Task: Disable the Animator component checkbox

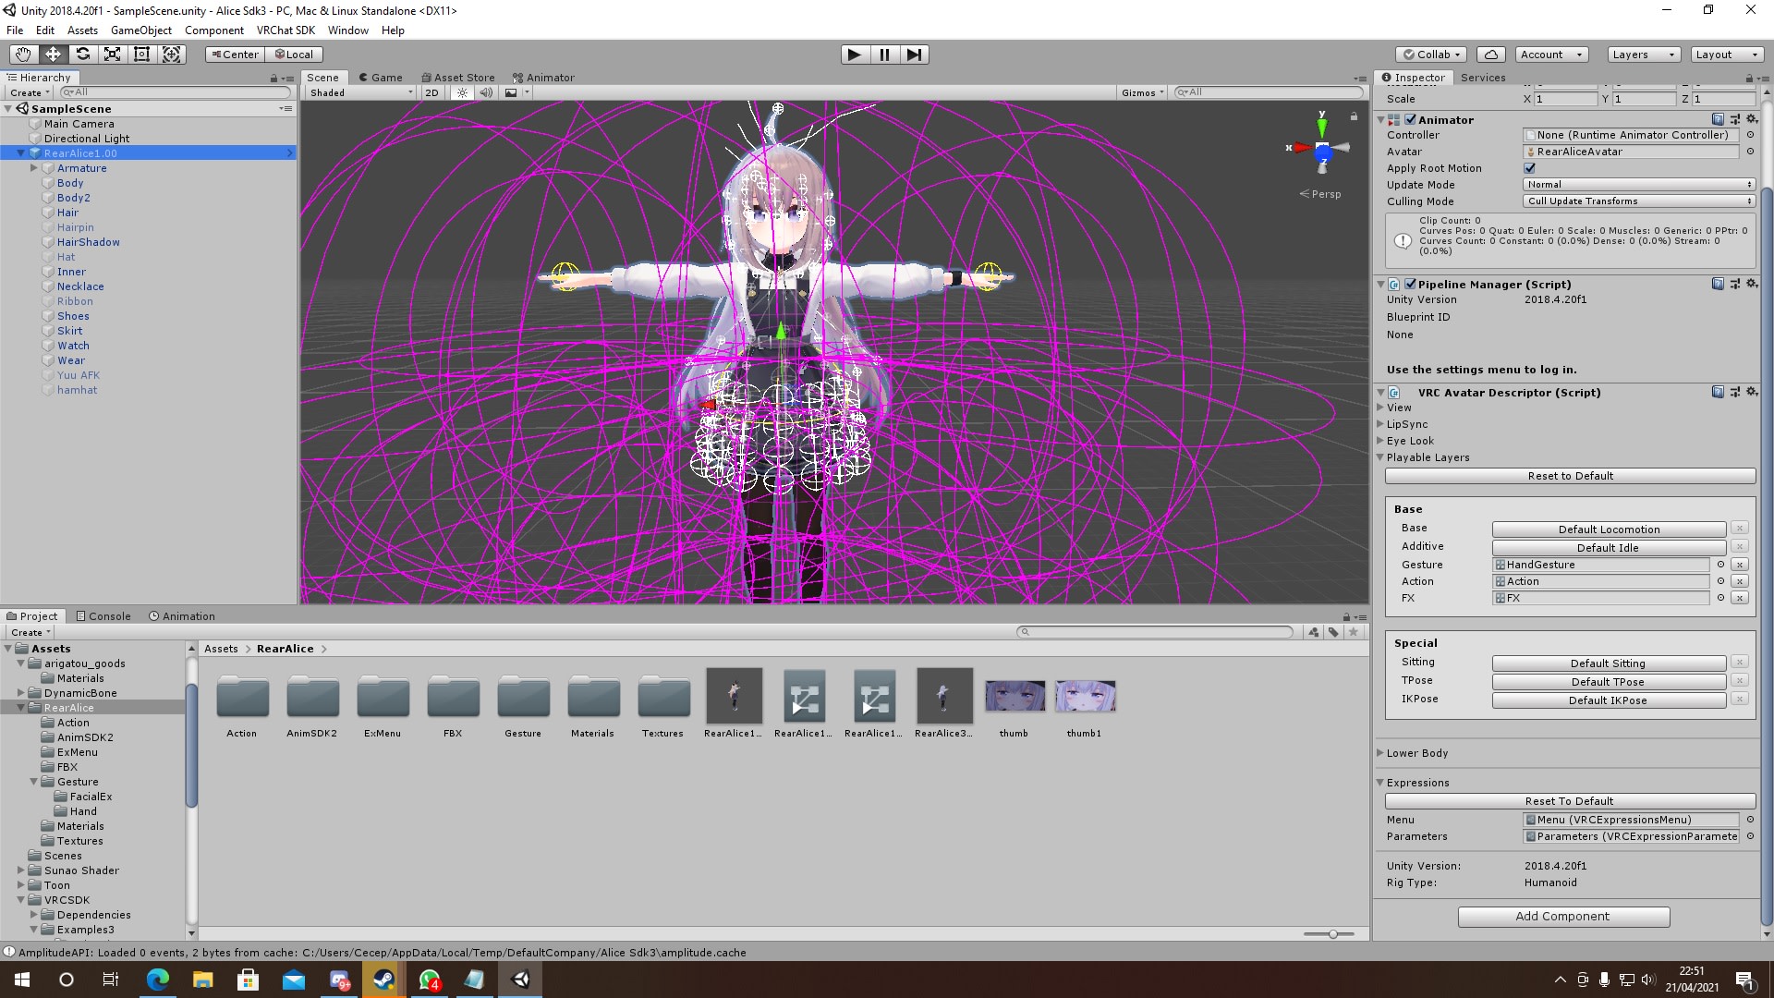Action: [x=1410, y=119]
